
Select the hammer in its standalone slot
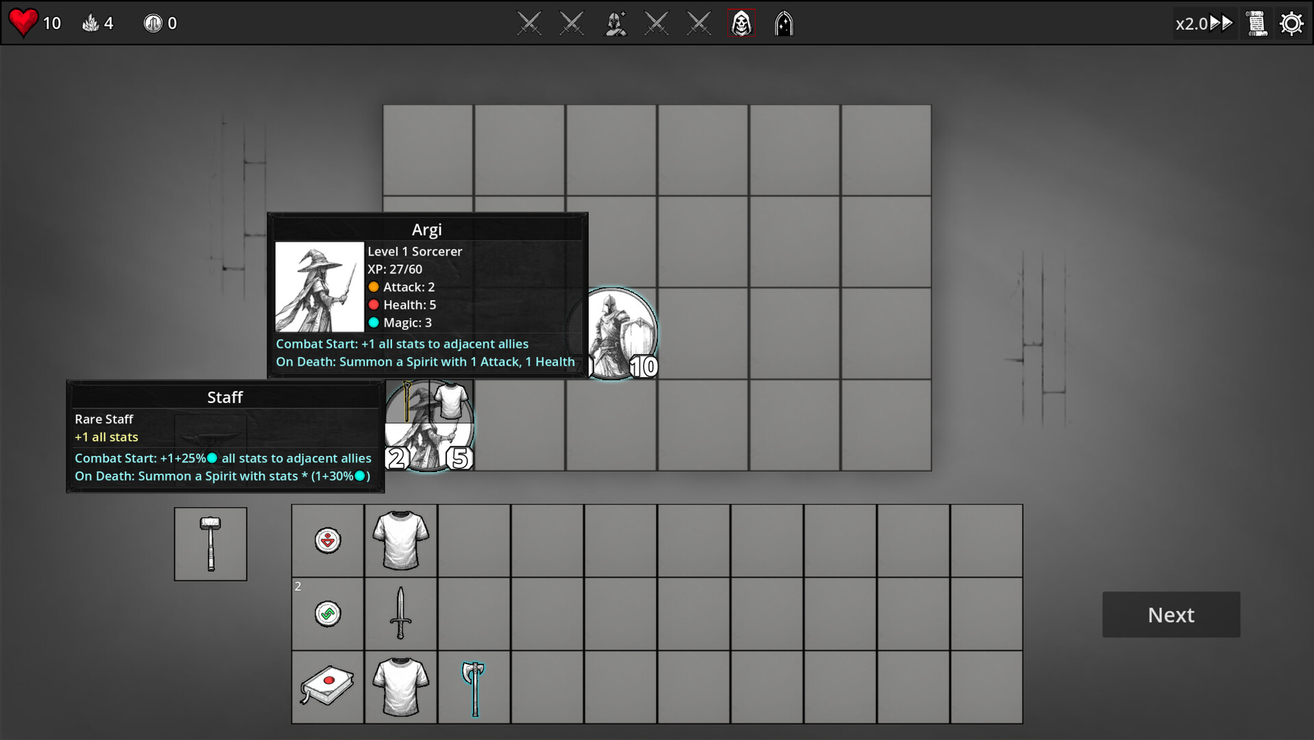click(x=210, y=543)
